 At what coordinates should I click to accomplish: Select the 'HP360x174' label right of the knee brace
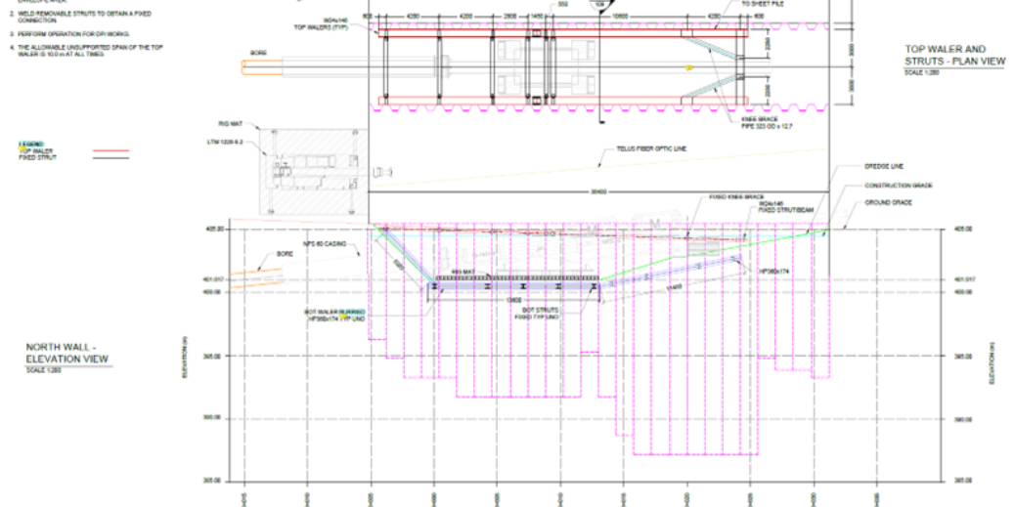(774, 272)
